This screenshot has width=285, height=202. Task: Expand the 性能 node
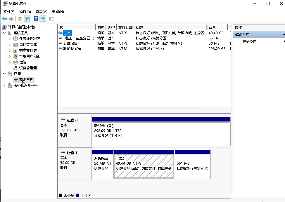10,62
